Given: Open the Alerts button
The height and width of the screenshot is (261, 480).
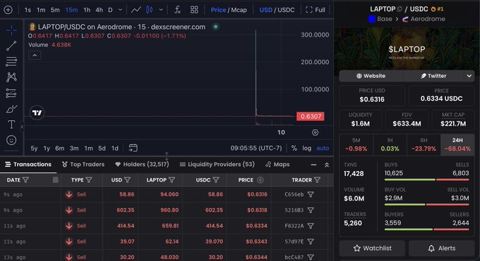Looking at the screenshot, I should pyautogui.click(x=441, y=248).
